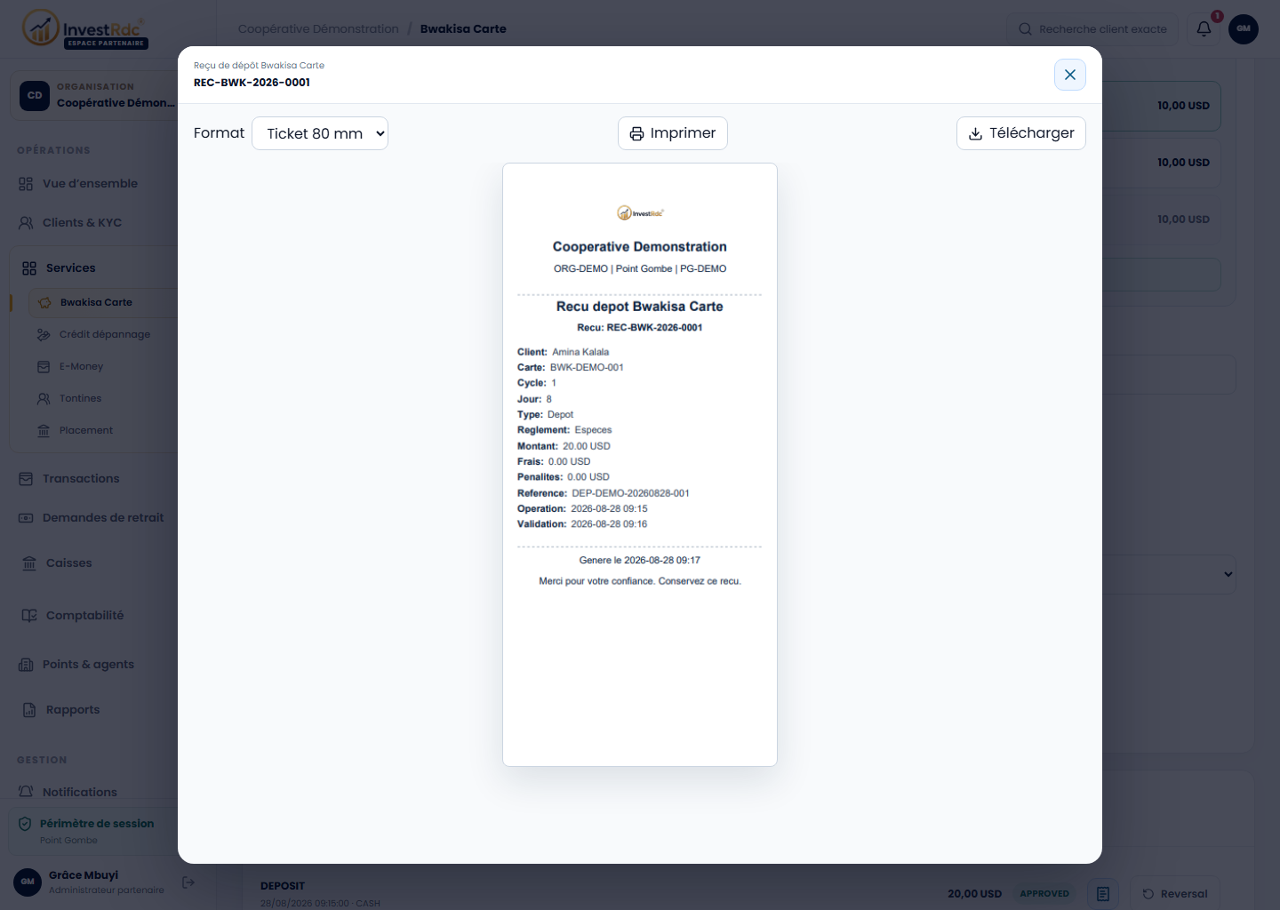
Task: Click the Vue d'ensemble dashboard icon
Action: [26, 183]
